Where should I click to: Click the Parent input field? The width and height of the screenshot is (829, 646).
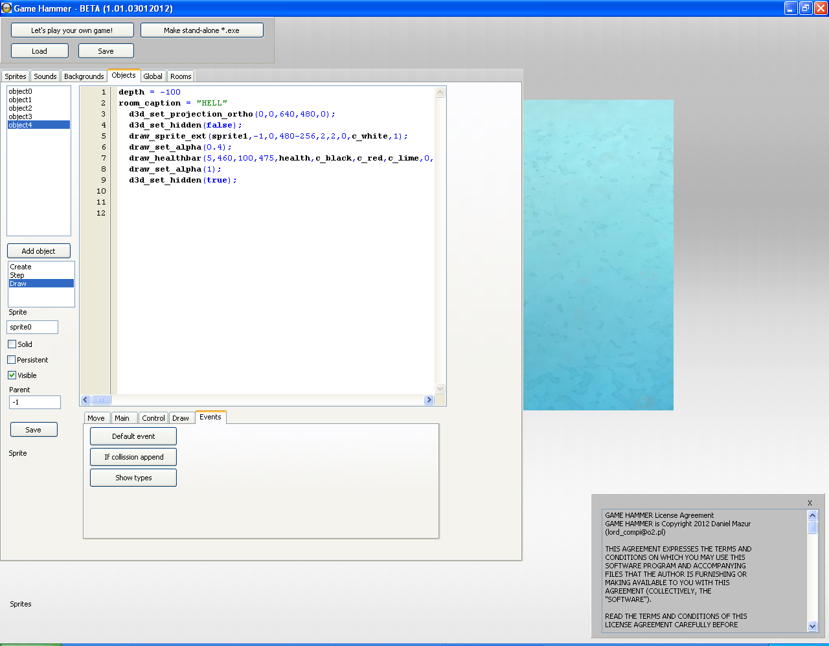[35, 402]
